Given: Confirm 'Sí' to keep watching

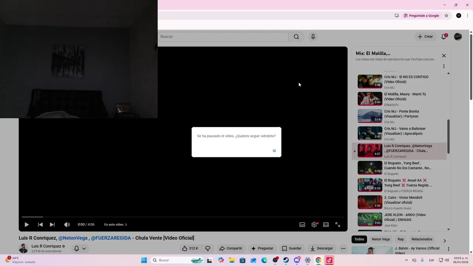Looking at the screenshot, I should pos(274,151).
